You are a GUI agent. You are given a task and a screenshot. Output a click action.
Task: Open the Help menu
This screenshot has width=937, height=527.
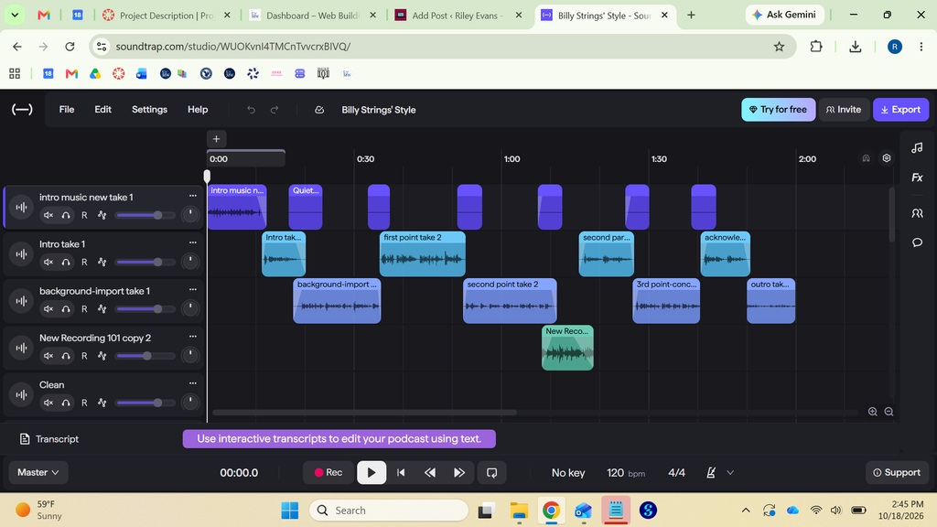click(198, 110)
